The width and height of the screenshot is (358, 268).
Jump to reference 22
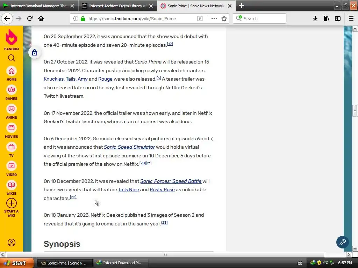pos(73,197)
